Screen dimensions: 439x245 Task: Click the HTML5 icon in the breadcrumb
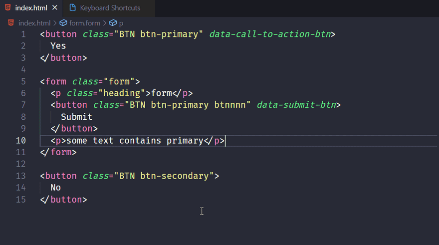[x=11, y=22]
